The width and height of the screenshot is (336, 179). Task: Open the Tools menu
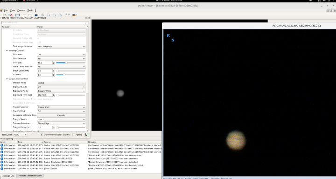tap(30, 10)
